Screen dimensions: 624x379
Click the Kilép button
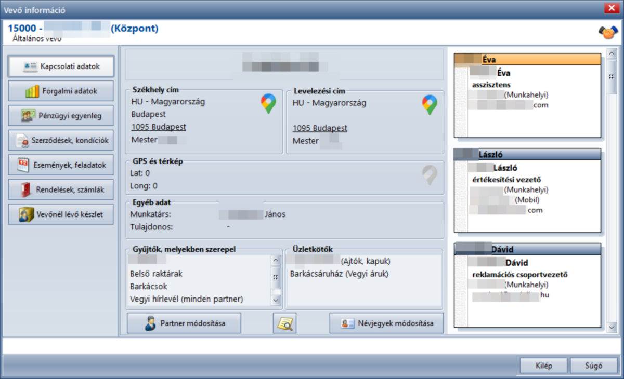(x=543, y=366)
